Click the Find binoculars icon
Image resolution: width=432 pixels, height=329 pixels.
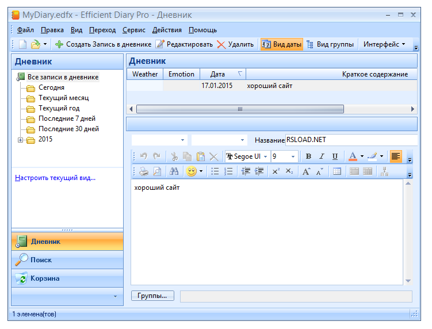174,171
